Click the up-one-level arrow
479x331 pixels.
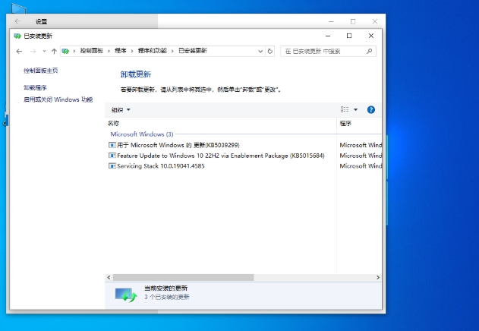coord(54,51)
